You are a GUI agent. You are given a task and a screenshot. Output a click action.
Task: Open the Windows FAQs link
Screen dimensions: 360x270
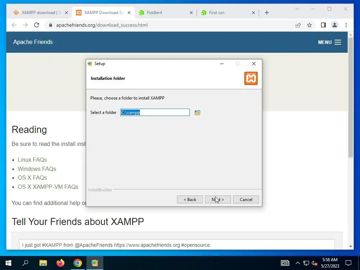click(x=37, y=169)
